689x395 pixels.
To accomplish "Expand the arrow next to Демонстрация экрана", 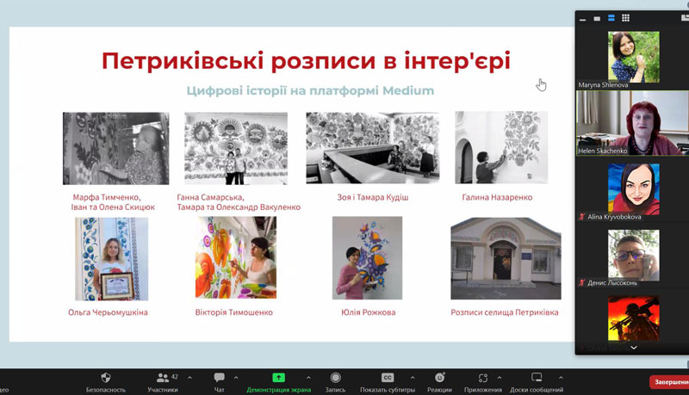I will click(308, 377).
